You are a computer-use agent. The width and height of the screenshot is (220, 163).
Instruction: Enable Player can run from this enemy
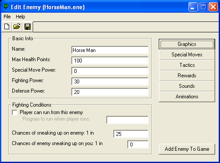15,112
